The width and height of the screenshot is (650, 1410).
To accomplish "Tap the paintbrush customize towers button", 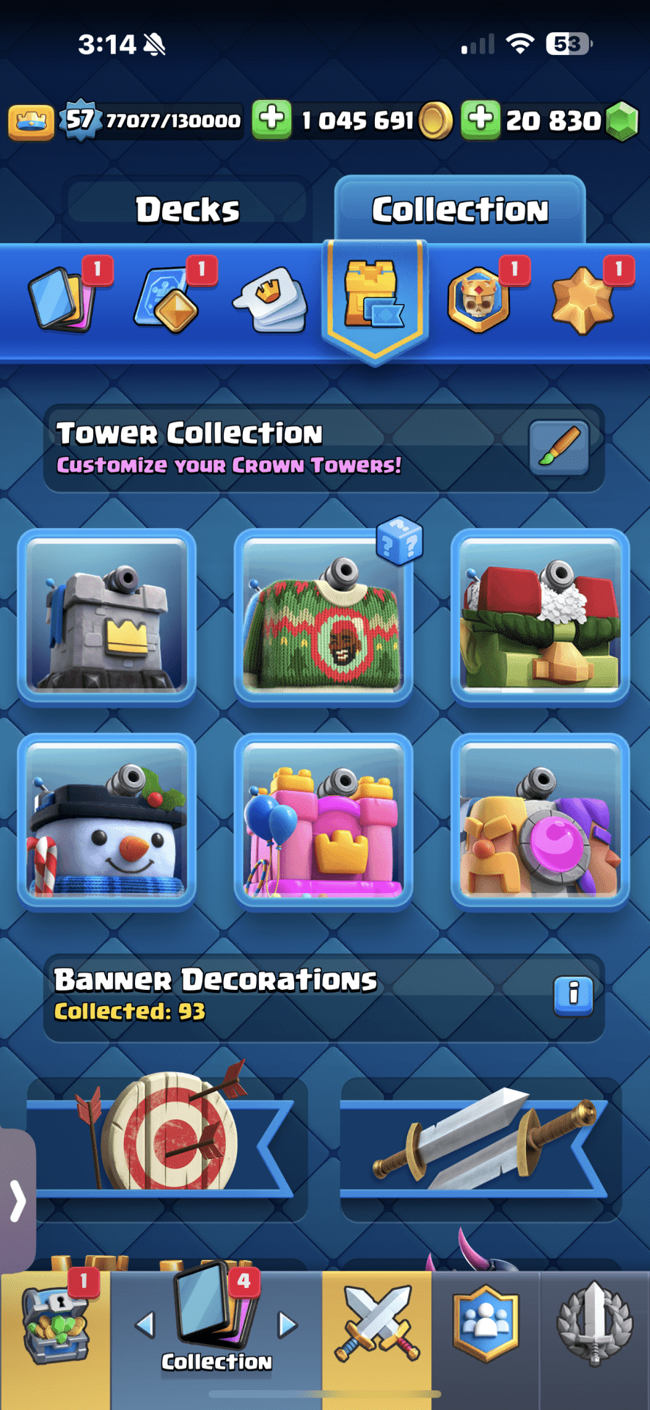I will pyautogui.click(x=559, y=447).
